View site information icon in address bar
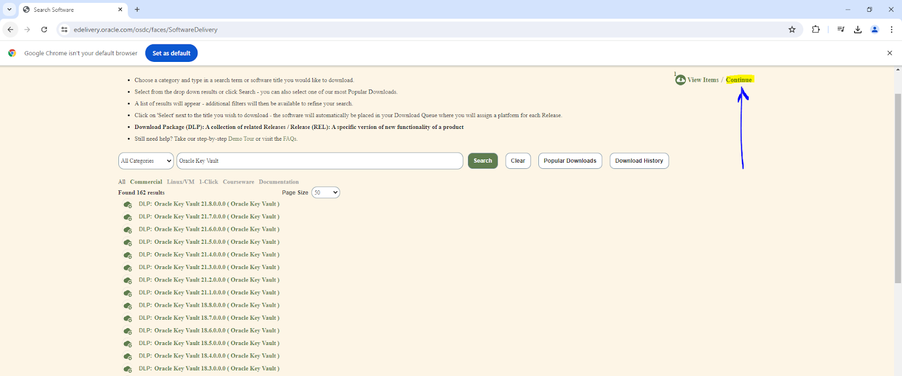 (x=64, y=29)
